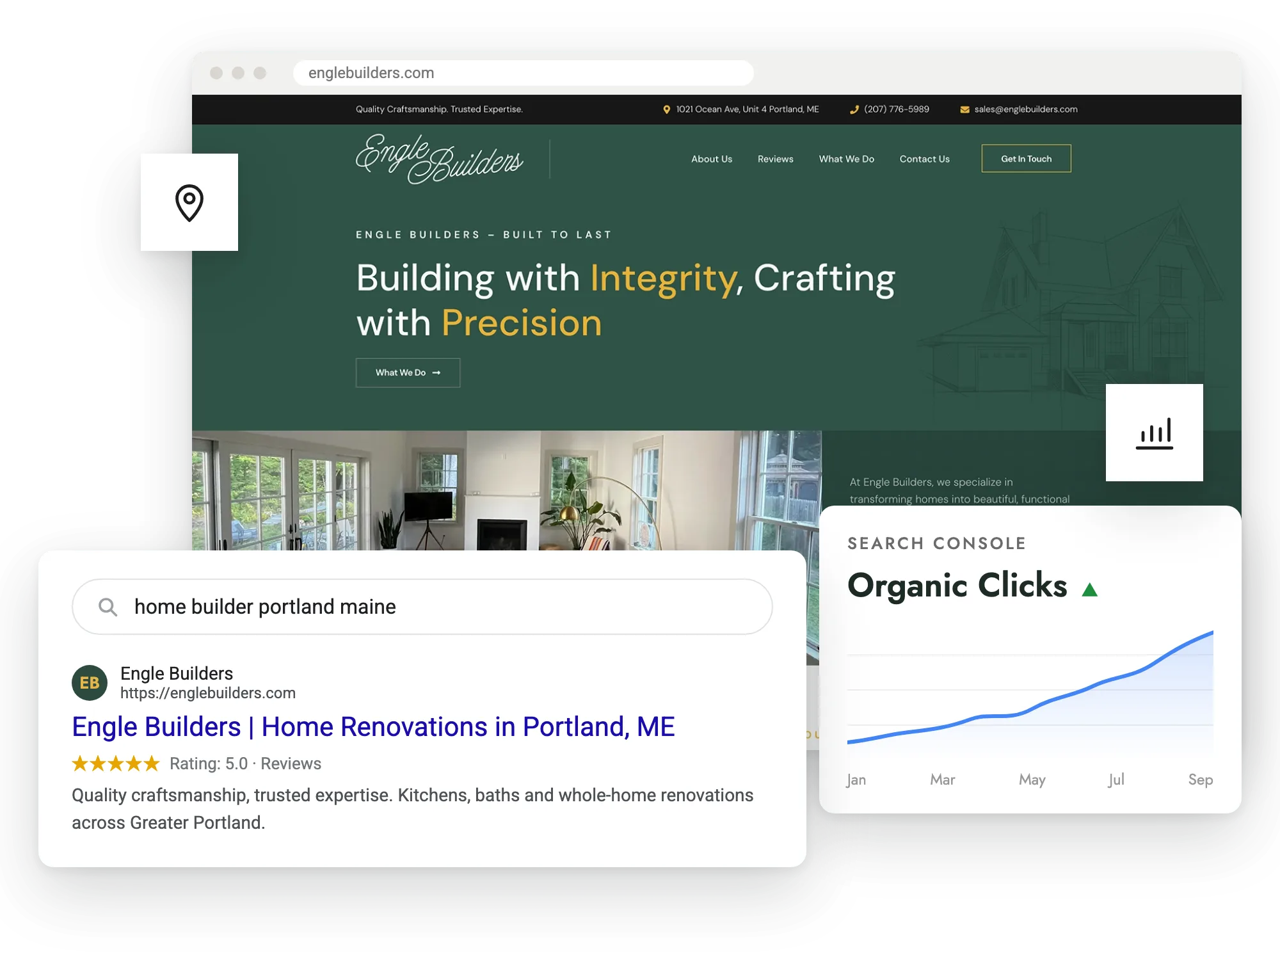Click the Organic Clicks title text
1280x960 pixels.
point(957,586)
